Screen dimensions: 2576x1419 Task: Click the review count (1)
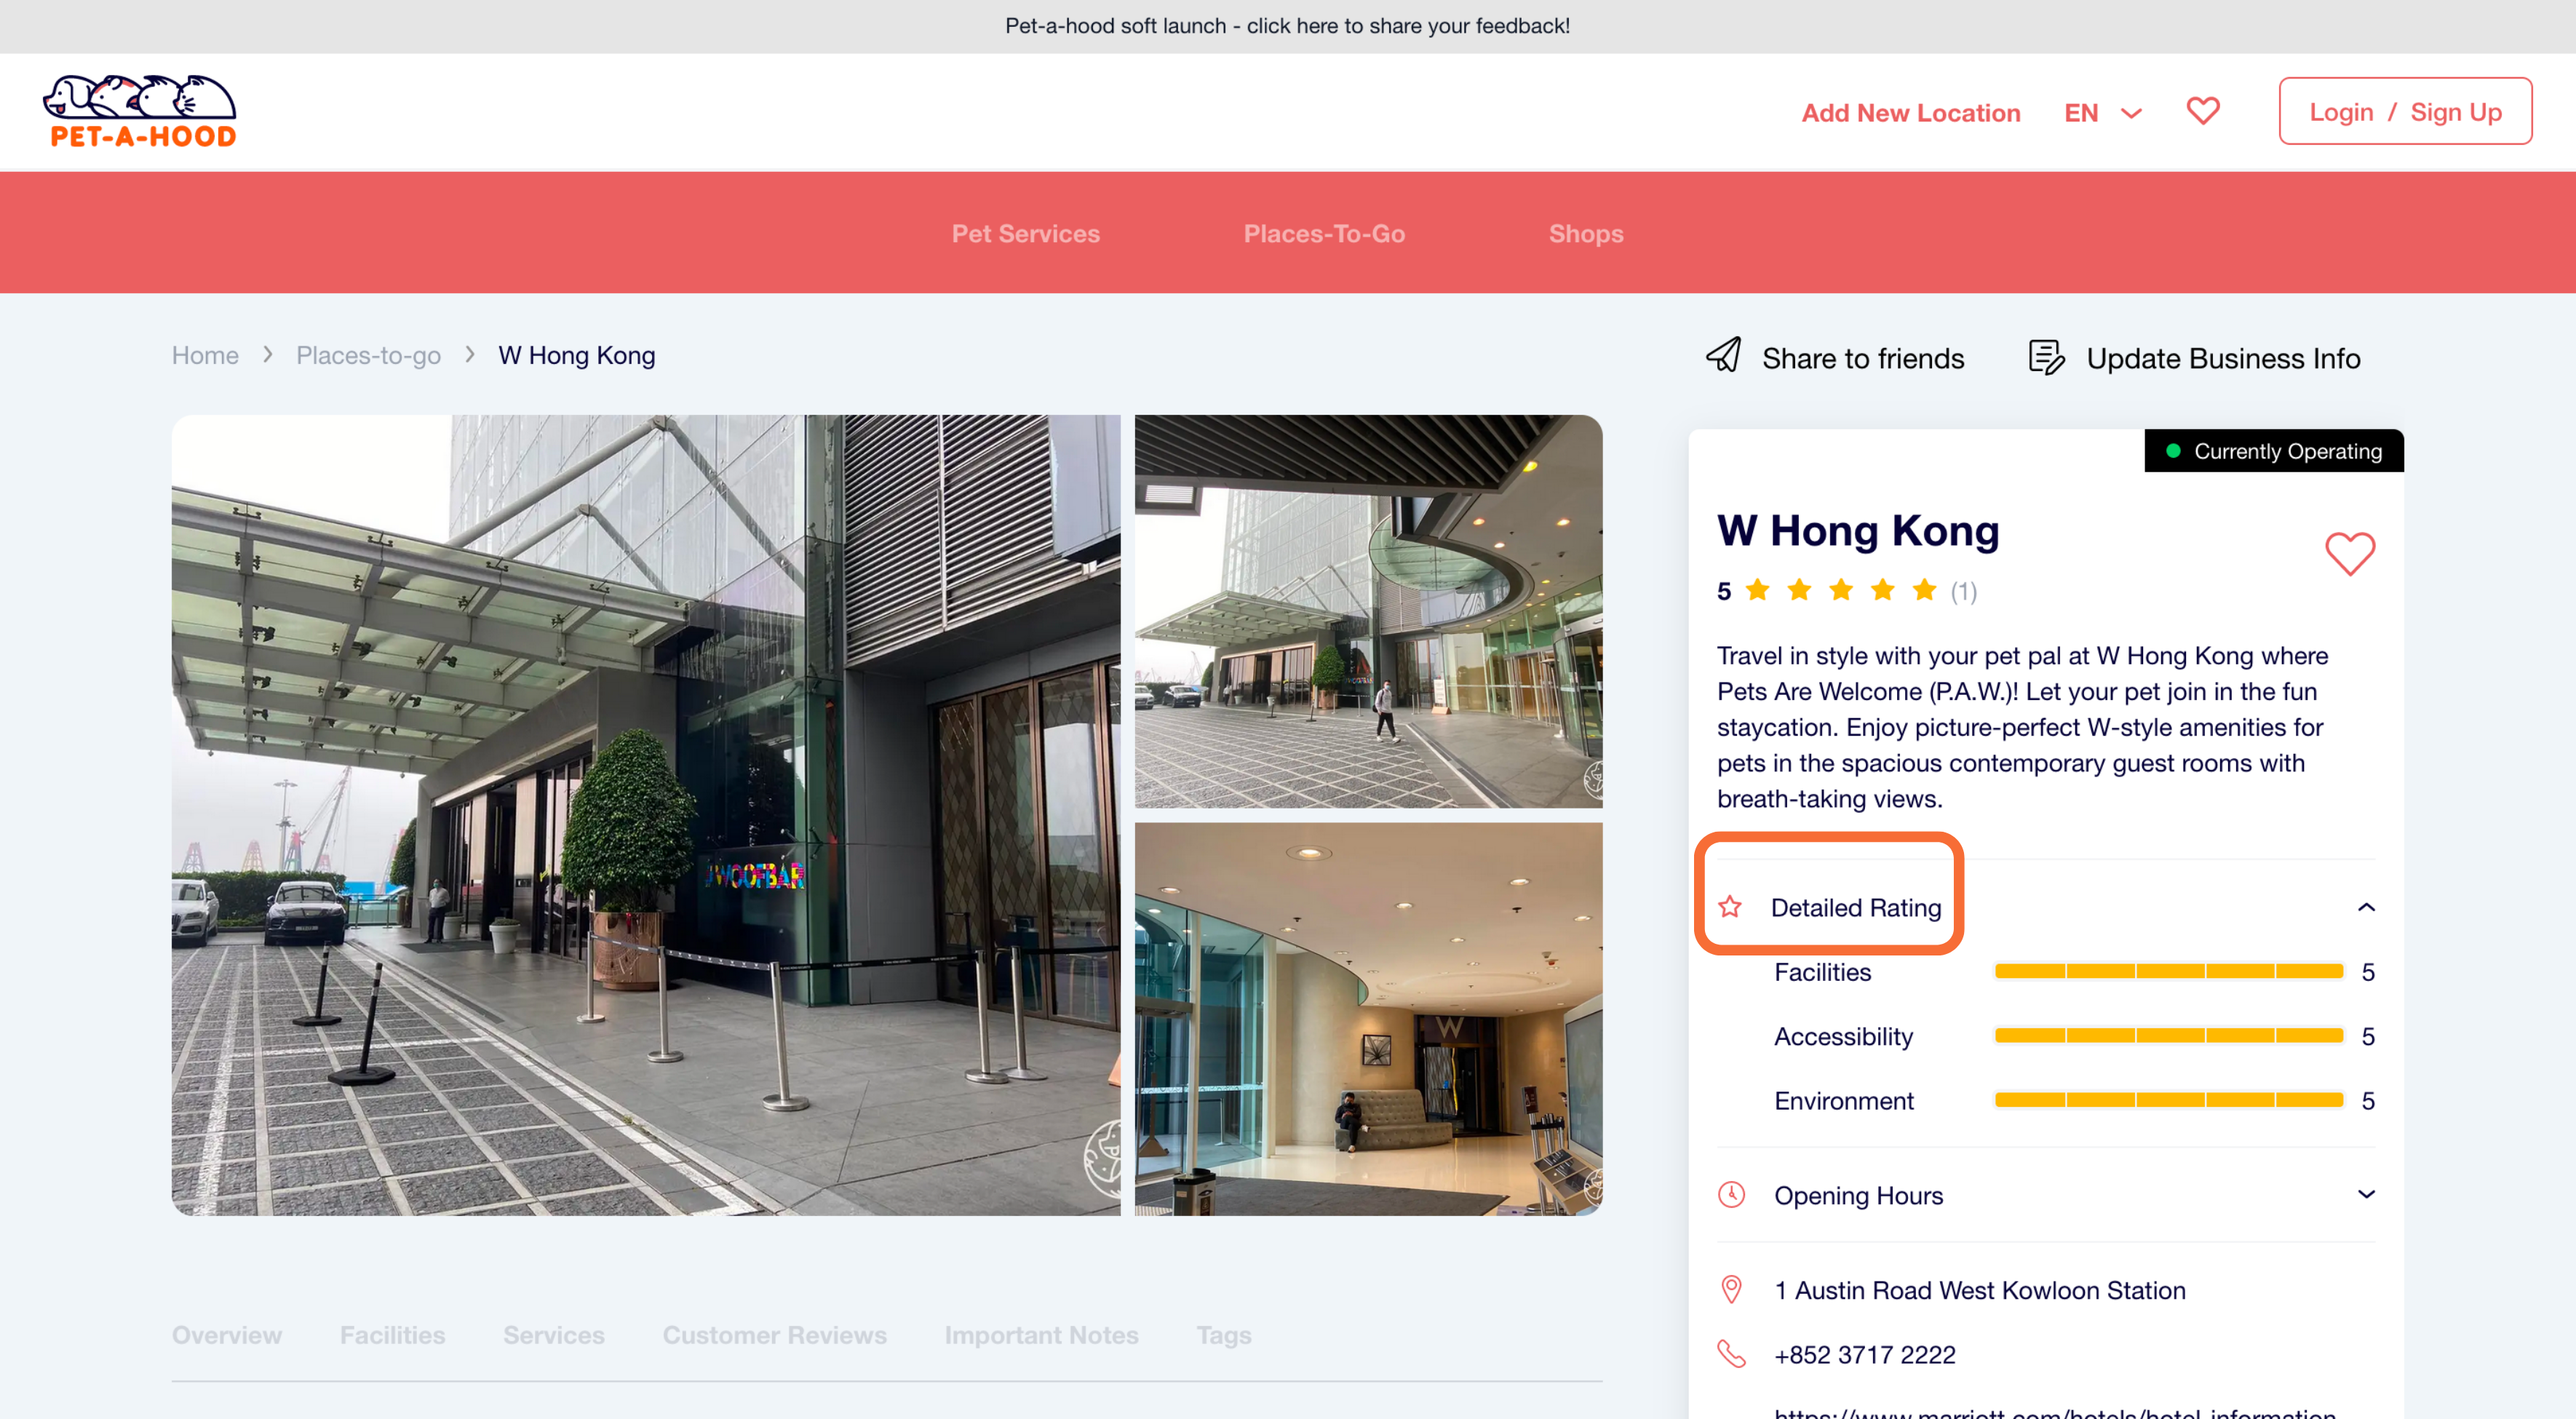tap(1963, 591)
